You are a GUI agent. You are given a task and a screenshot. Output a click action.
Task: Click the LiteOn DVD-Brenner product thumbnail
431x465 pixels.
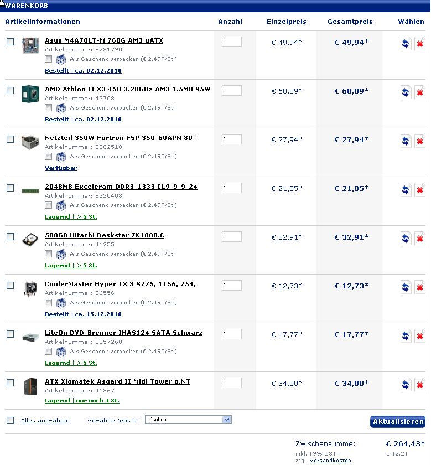pos(30,338)
